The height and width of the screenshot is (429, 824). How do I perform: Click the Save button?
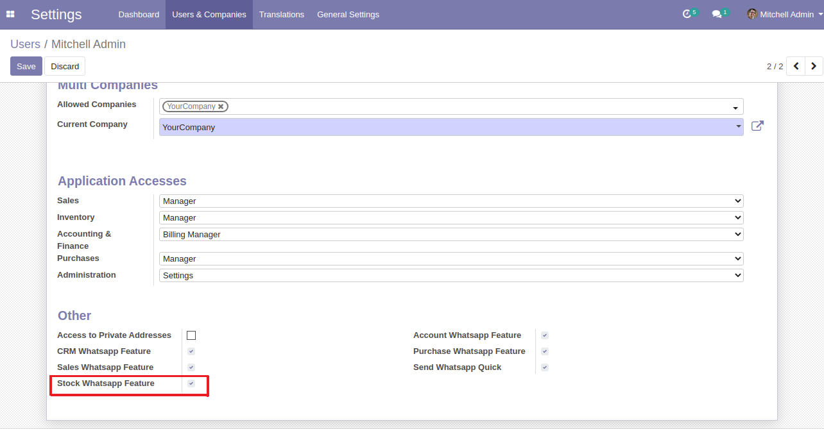(26, 66)
